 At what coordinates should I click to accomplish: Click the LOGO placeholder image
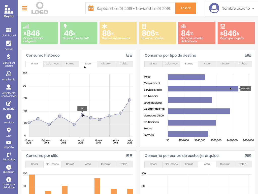(40, 8)
